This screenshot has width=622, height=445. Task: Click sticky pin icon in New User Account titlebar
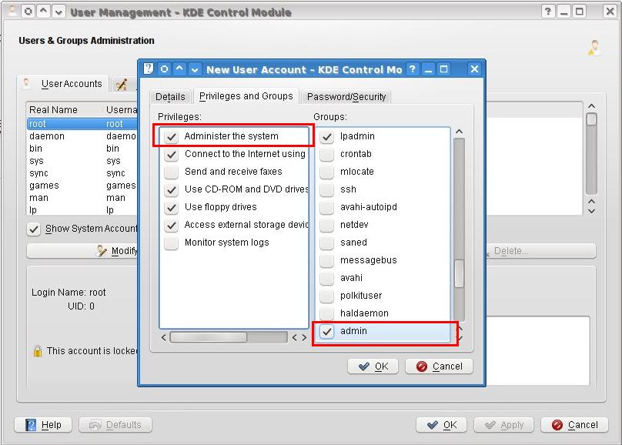click(164, 69)
